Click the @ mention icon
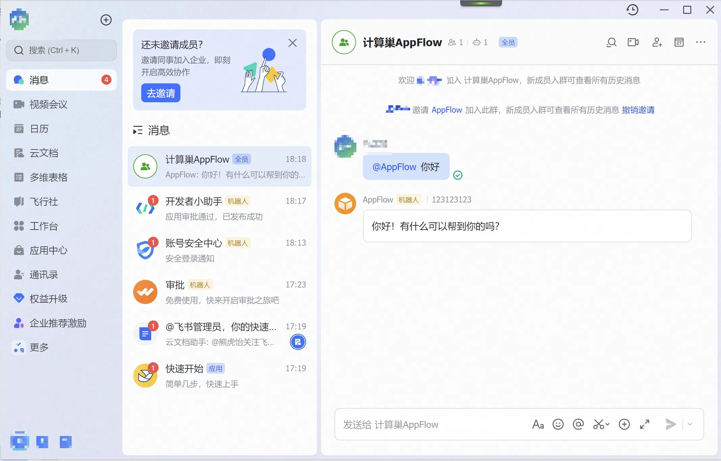Viewport: 721px width, 461px height. [578, 424]
